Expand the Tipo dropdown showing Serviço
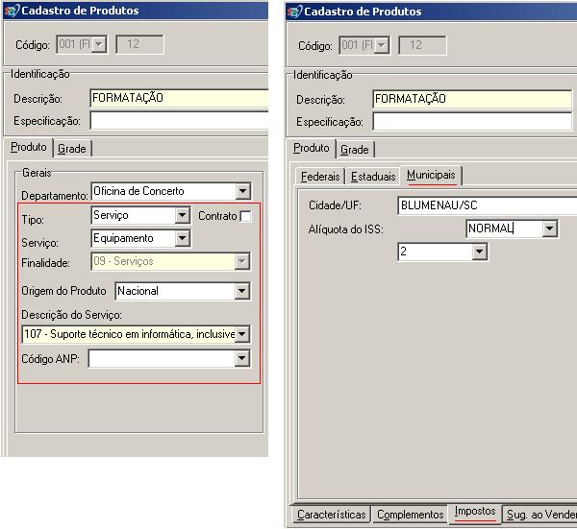Image resolution: width=577 pixels, height=529 pixels. point(182,215)
